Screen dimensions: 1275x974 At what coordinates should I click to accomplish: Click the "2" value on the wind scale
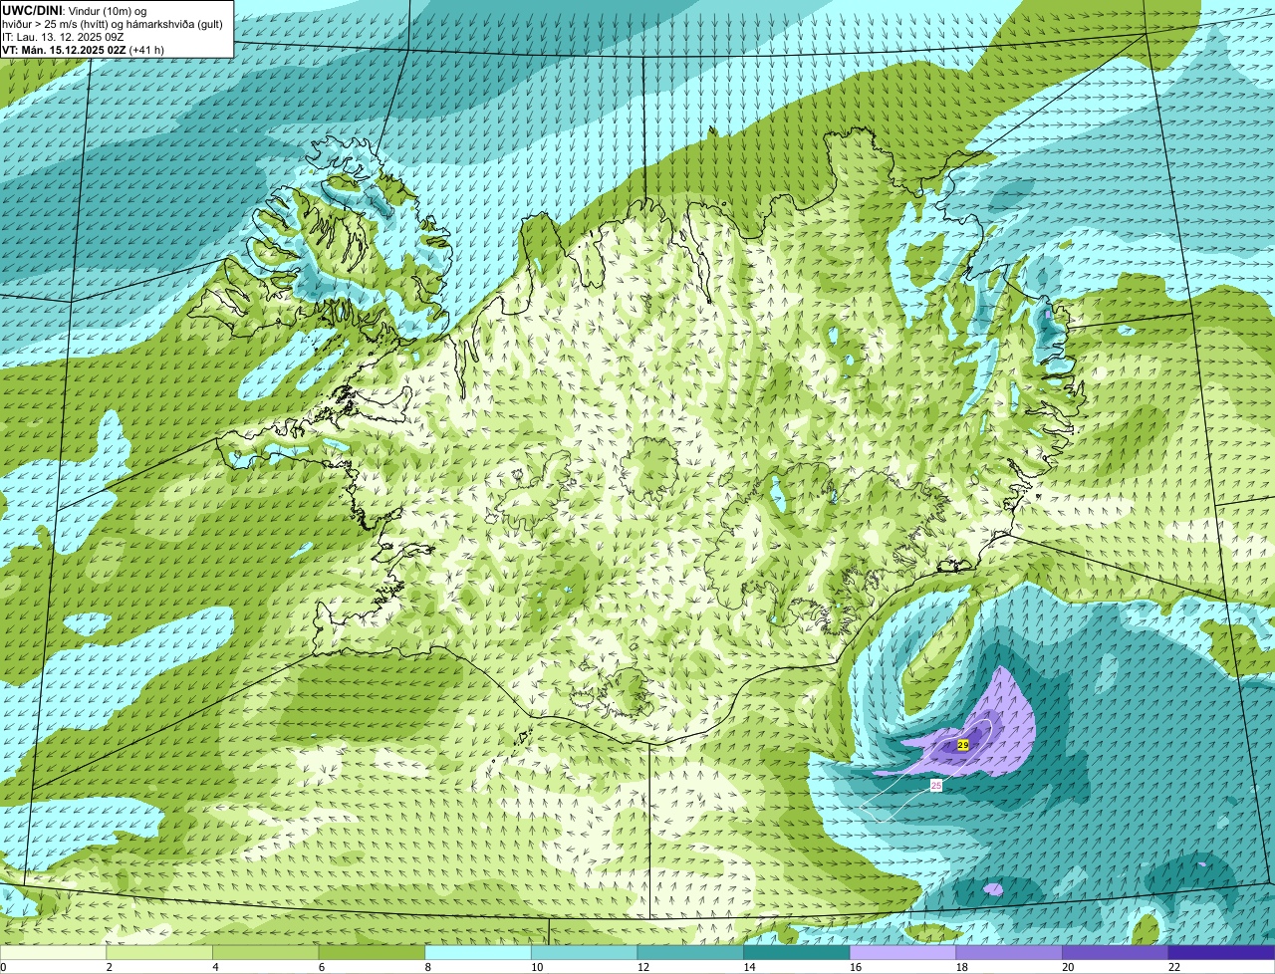[x=109, y=967]
